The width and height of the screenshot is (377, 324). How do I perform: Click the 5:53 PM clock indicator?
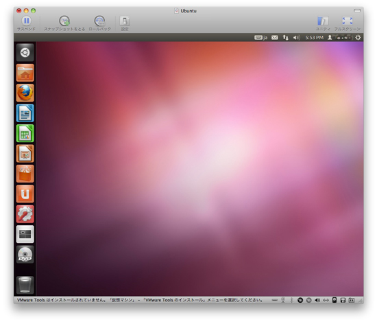pyautogui.click(x=314, y=38)
